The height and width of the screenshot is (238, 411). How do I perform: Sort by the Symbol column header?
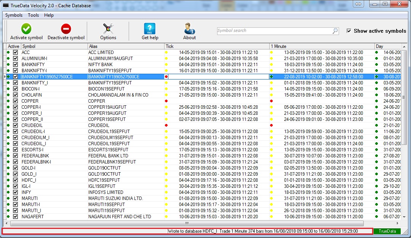coord(54,46)
